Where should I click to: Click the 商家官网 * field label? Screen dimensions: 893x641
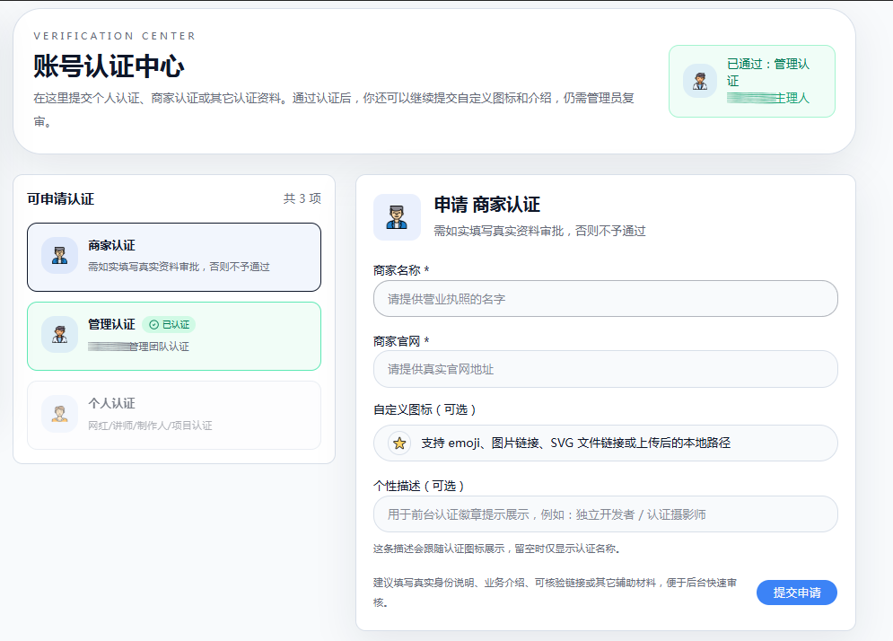coord(401,341)
